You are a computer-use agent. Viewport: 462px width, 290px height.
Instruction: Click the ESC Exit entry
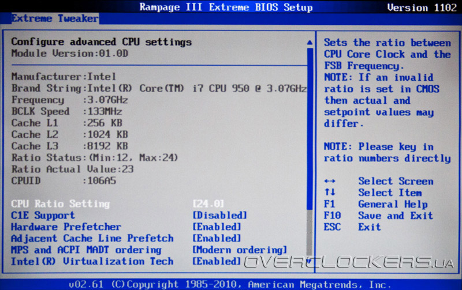tap(352, 227)
